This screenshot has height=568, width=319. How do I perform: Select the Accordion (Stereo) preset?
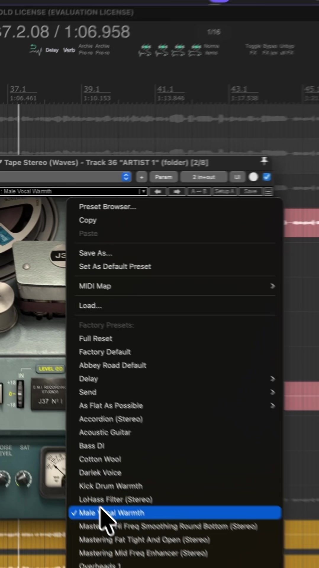(175, 419)
